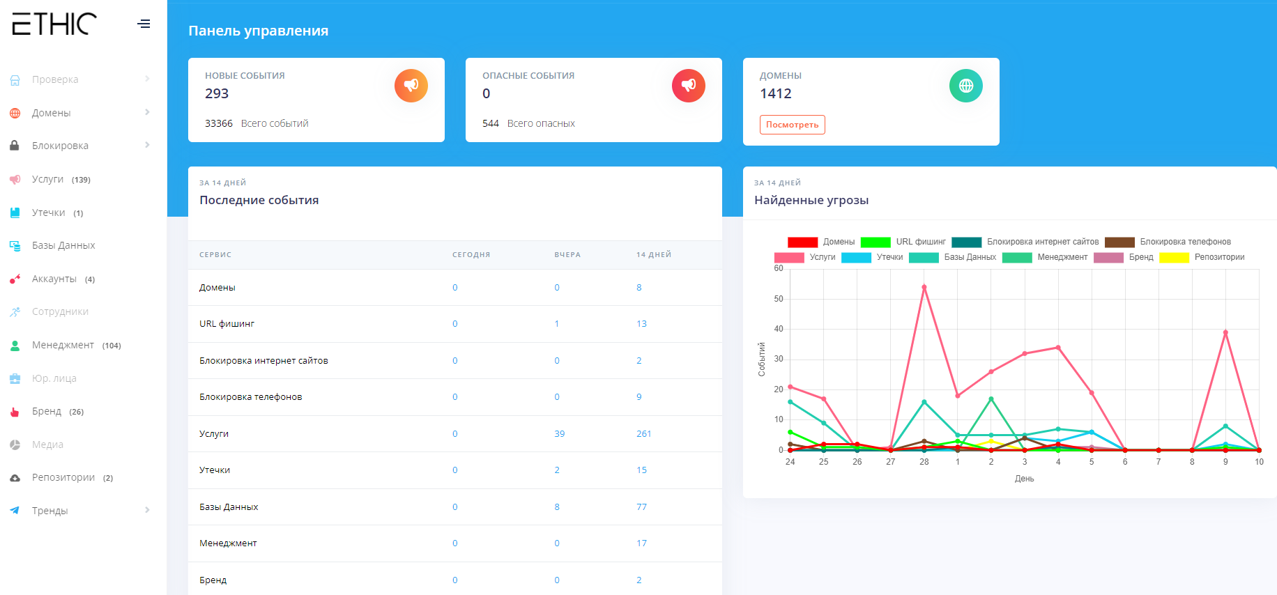The width and height of the screenshot is (1277, 595).
Task: Click the green globe icon in Domains card
Action: pyautogui.click(x=966, y=86)
